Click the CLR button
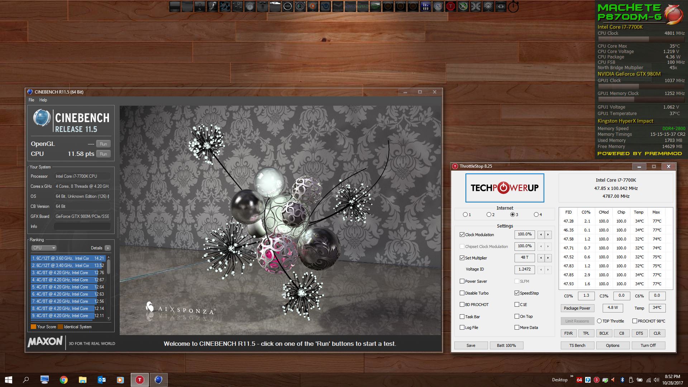Image resolution: width=688 pixels, height=387 pixels. (657, 333)
